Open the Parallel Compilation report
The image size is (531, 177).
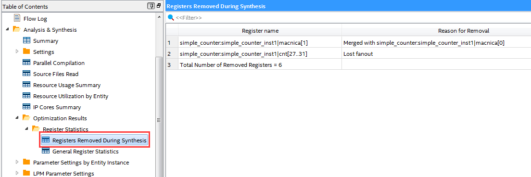(59, 63)
